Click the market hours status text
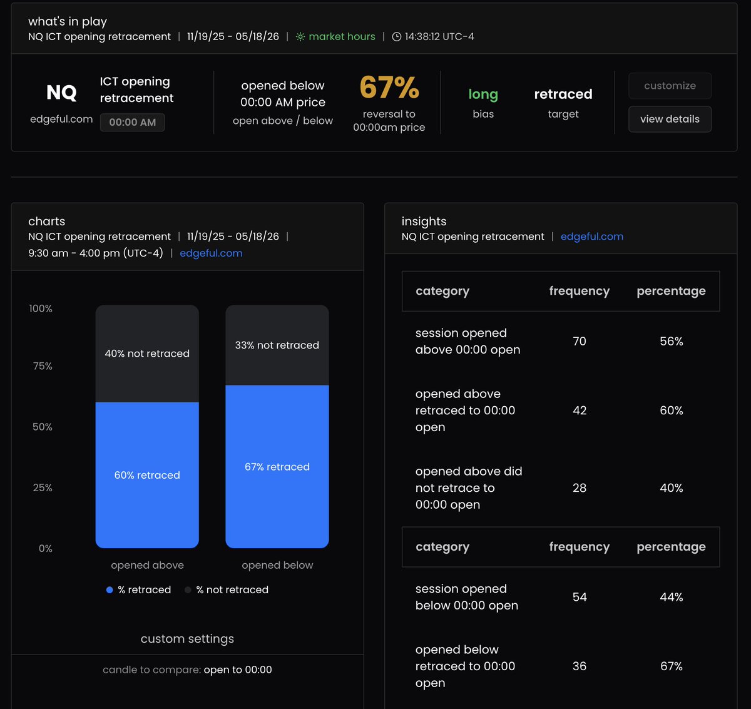751x709 pixels. [x=342, y=37]
